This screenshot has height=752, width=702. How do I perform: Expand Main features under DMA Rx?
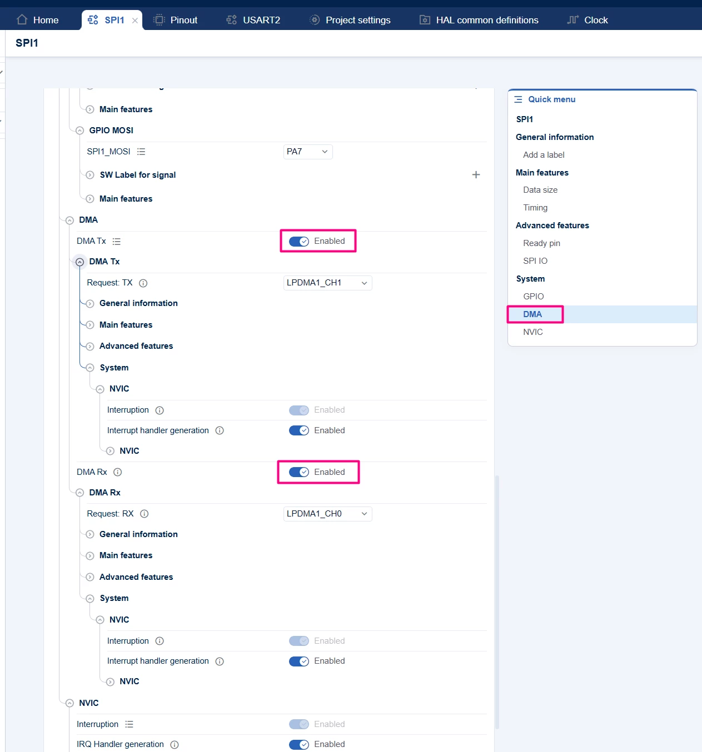click(x=90, y=556)
